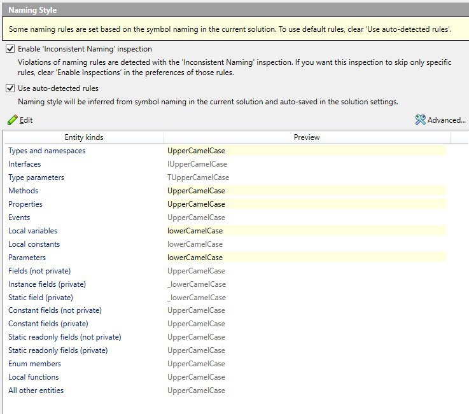
Task: Click the _lowerCamelCase preview for Static field
Action: click(197, 298)
